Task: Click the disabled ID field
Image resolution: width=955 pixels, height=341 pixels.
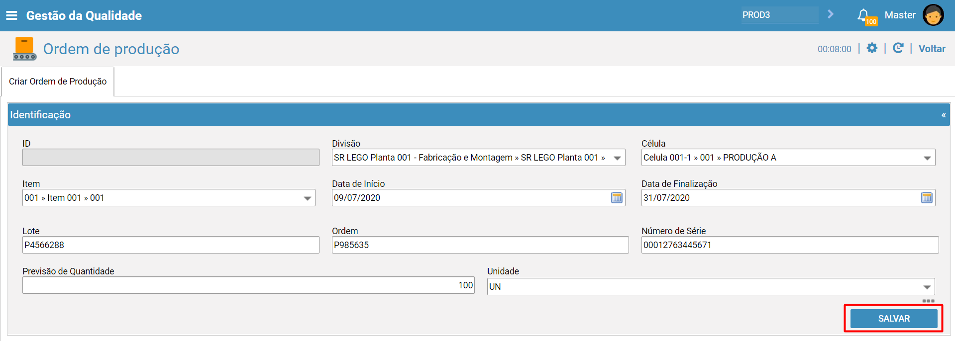Action: tap(171, 158)
